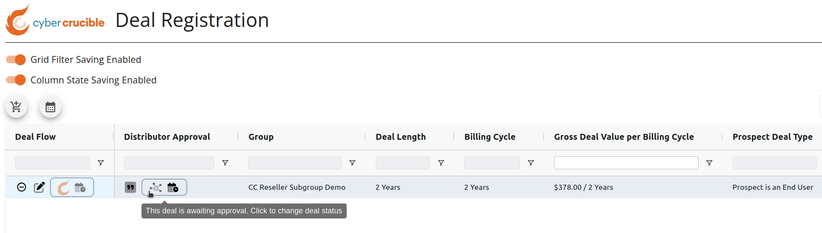Screen dimensions: 822x233
Task: Disable Grid Filter Saving toggle
Action: coord(16,59)
